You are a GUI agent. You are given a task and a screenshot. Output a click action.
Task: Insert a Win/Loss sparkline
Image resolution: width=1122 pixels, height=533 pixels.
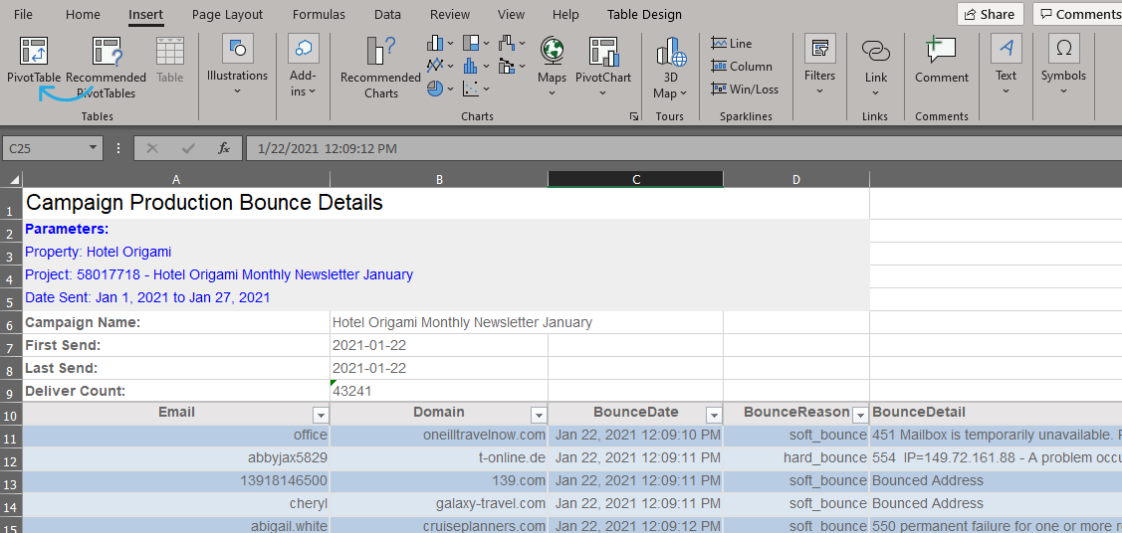tap(745, 89)
